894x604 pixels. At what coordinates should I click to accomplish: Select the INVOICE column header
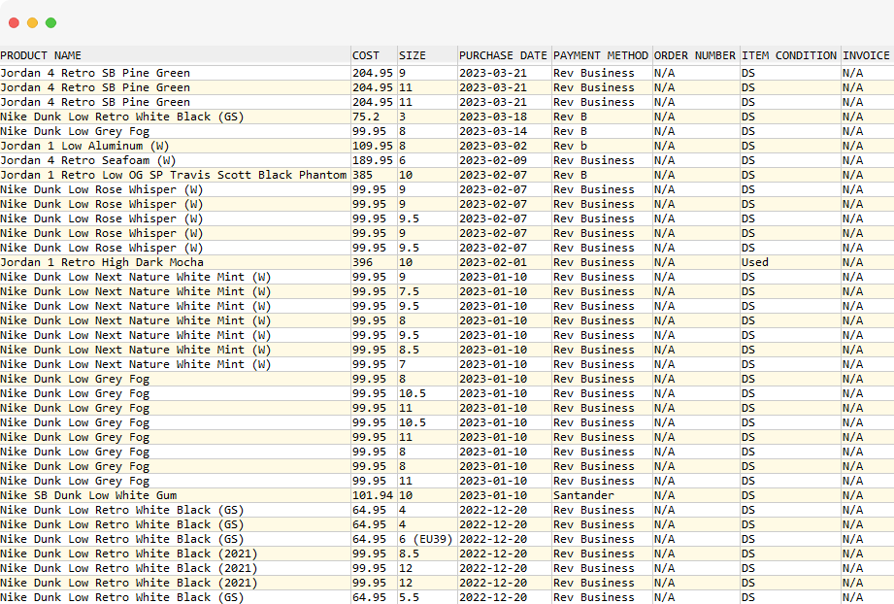[866, 55]
